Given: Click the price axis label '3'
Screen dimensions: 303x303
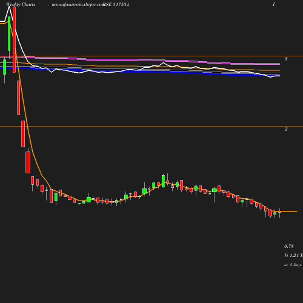Looking at the screenshot, I should coord(286,59).
